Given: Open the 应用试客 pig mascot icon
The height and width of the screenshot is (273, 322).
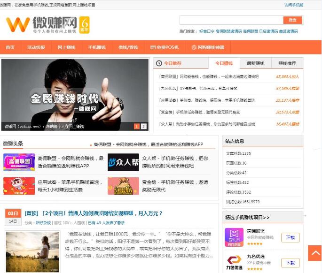Looking at the screenshot, I should click(x=19, y=186).
